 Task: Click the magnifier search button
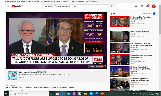(x=112, y=6)
